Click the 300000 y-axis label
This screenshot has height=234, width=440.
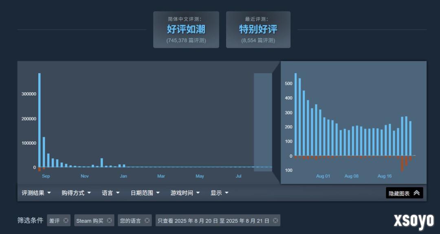(x=29, y=94)
